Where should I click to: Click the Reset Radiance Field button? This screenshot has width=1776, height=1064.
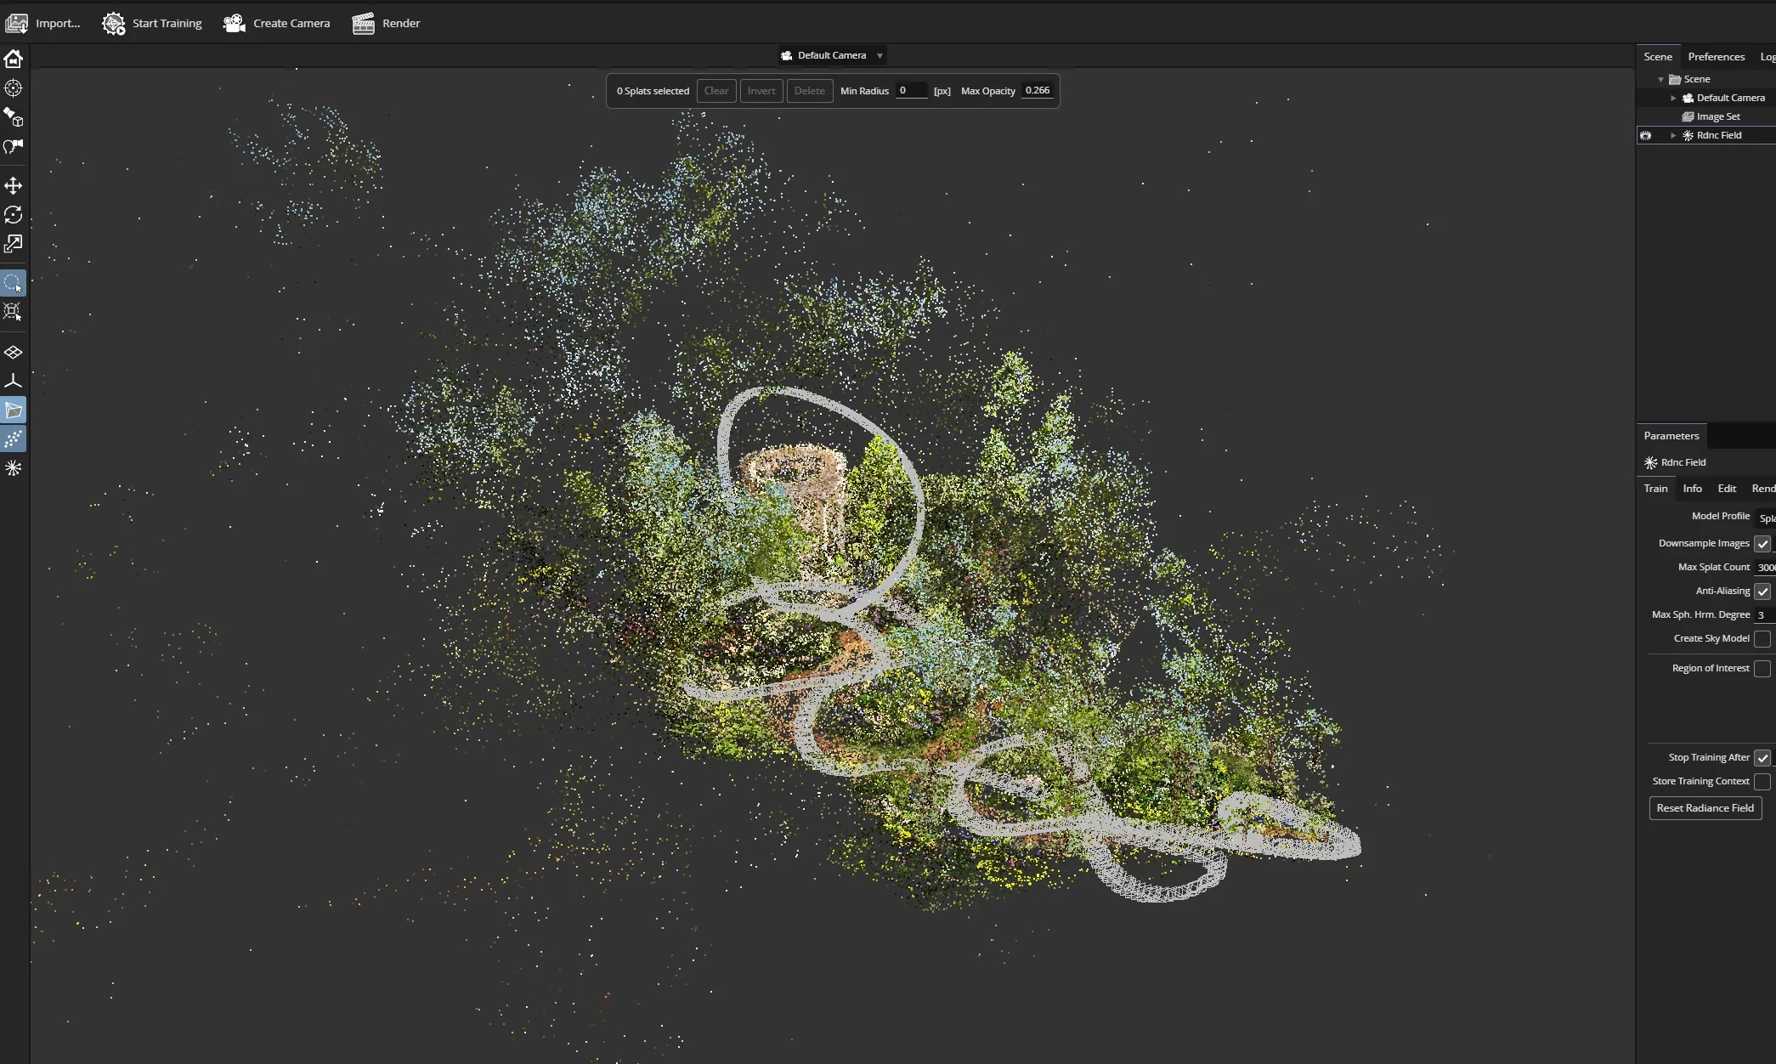1705,808
